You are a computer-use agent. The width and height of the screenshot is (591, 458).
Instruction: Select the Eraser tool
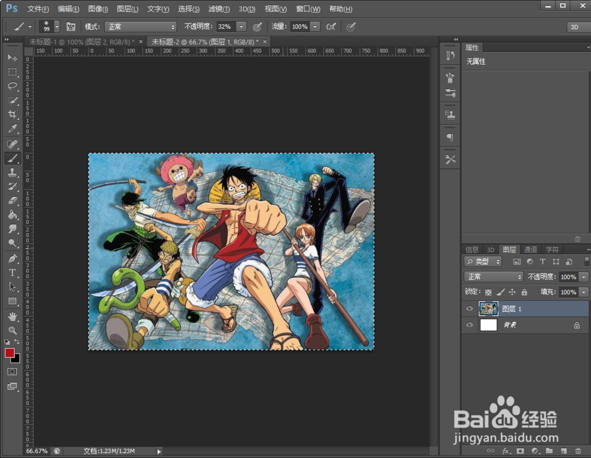(12, 200)
